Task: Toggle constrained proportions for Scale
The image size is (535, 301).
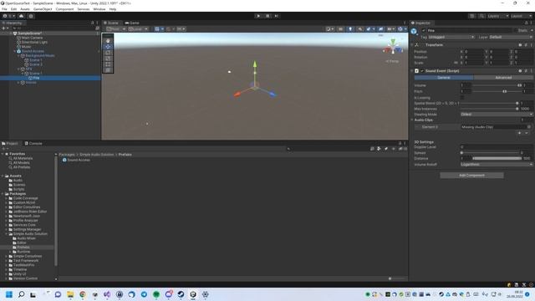Action: [x=456, y=63]
